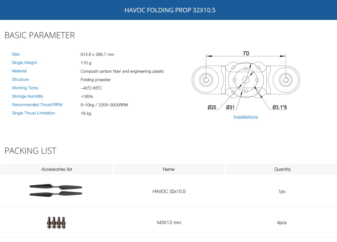Click the Storage Humidity label

(x=28, y=96)
